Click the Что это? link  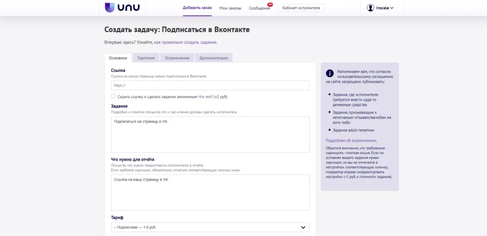[205, 97]
